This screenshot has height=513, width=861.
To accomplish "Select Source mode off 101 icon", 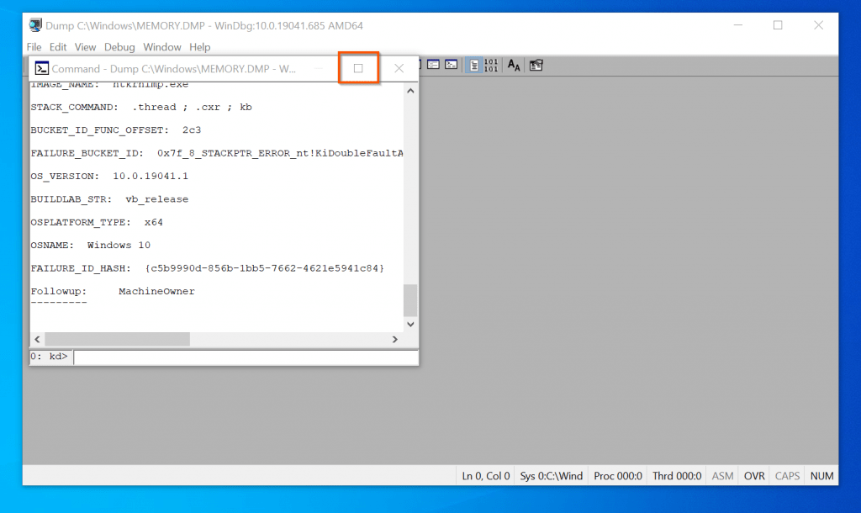I will pos(491,66).
